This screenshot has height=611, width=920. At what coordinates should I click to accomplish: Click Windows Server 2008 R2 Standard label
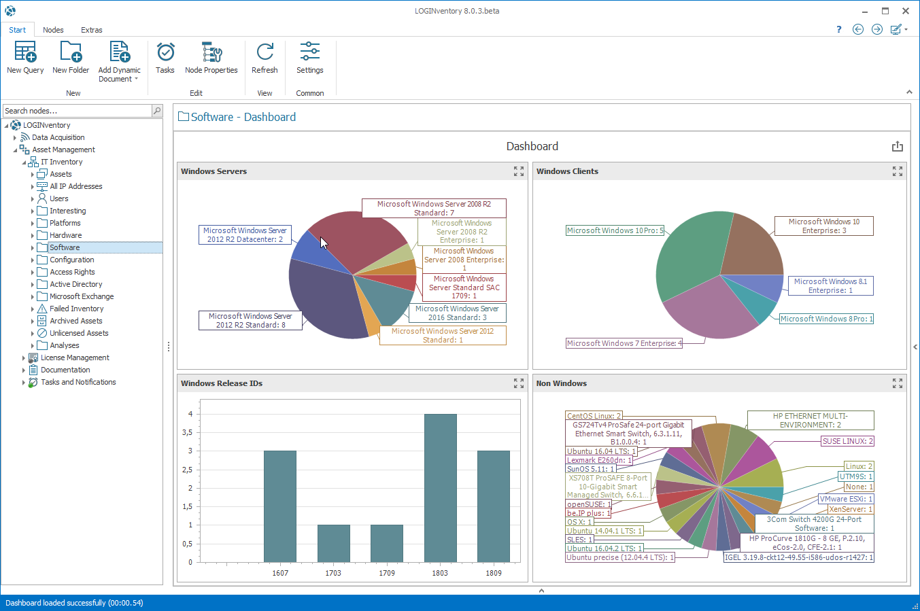click(434, 208)
